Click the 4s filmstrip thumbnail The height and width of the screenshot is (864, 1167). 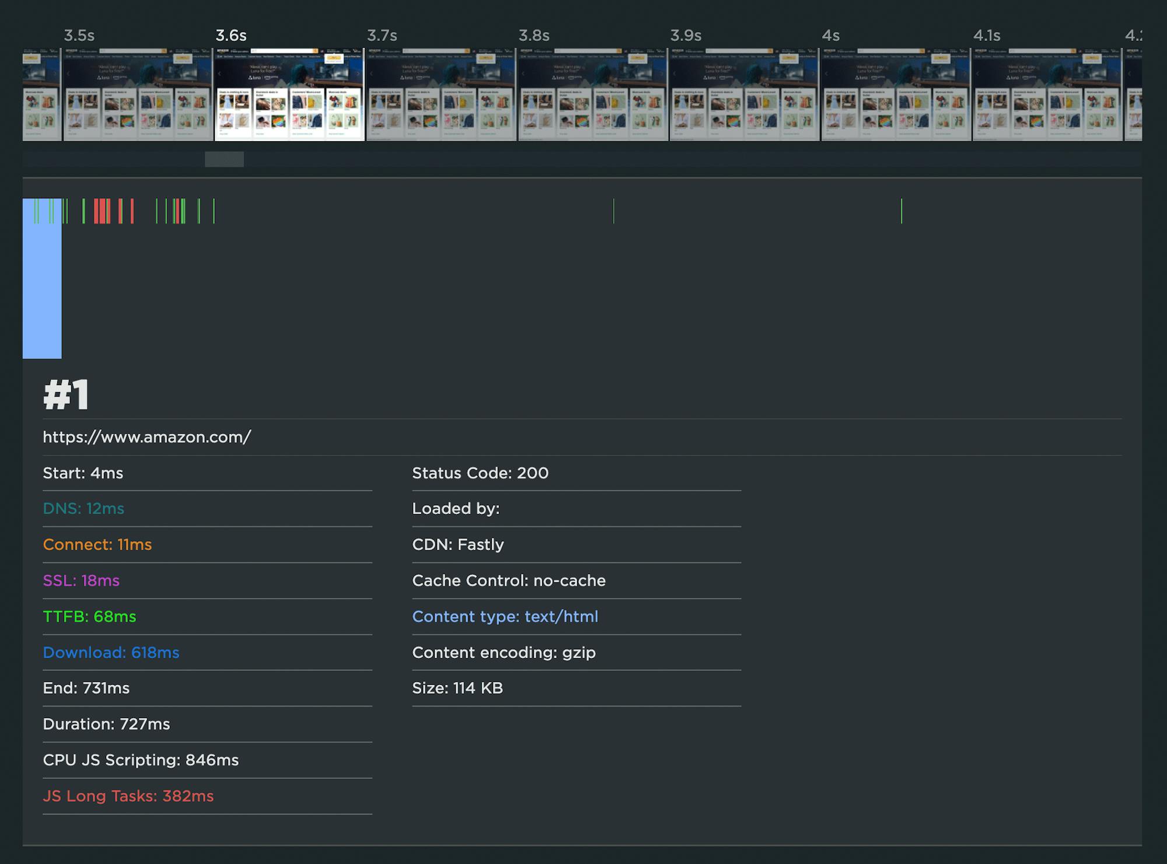click(x=896, y=95)
